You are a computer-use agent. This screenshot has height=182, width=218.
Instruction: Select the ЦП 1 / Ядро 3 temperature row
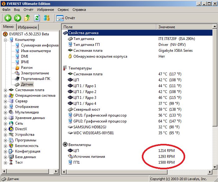click(137, 98)
